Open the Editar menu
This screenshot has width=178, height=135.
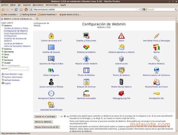click(x=13, y=5)
